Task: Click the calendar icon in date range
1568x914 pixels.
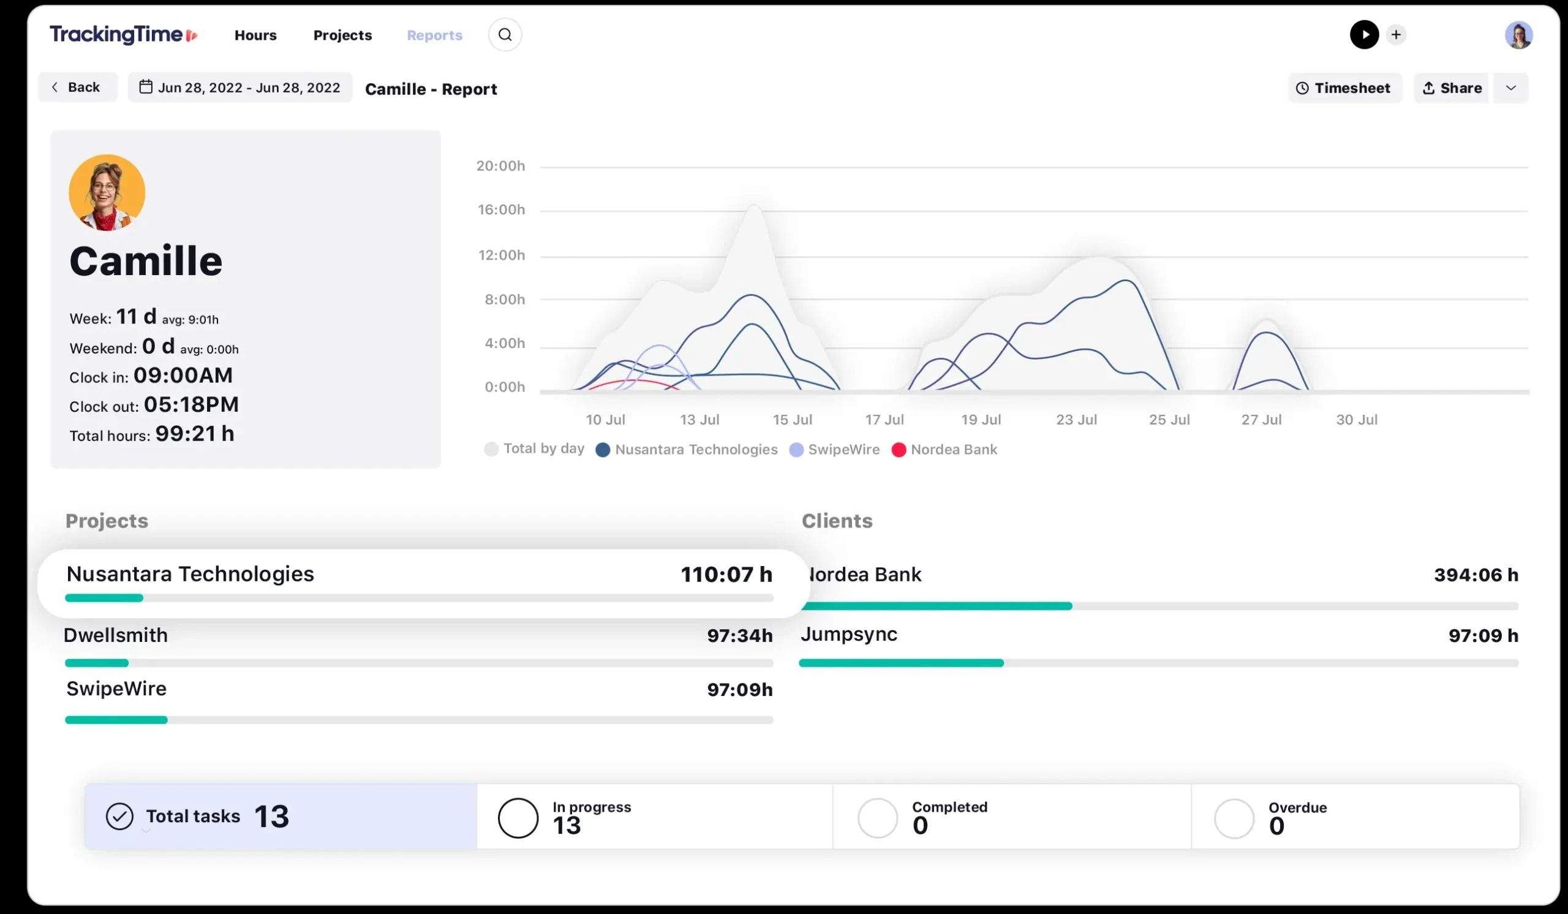Action: (146, 87)
